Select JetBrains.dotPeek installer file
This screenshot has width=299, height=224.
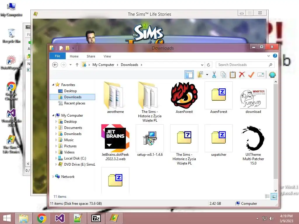click(115, 143)
